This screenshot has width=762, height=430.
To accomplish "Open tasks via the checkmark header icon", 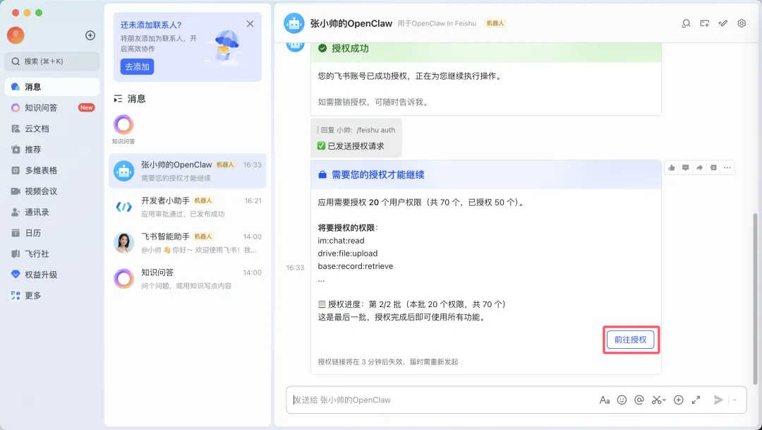I will [x=723, y=23].
